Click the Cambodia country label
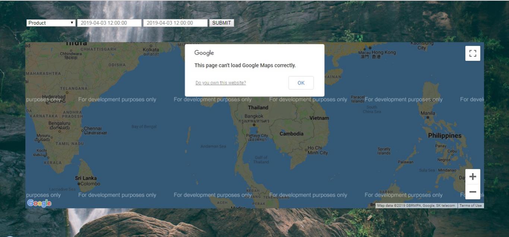This screenshot has width=509, height=237. point(291,134)
